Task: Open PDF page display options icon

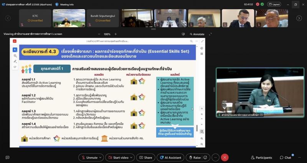Action: [x=202, y=131]
